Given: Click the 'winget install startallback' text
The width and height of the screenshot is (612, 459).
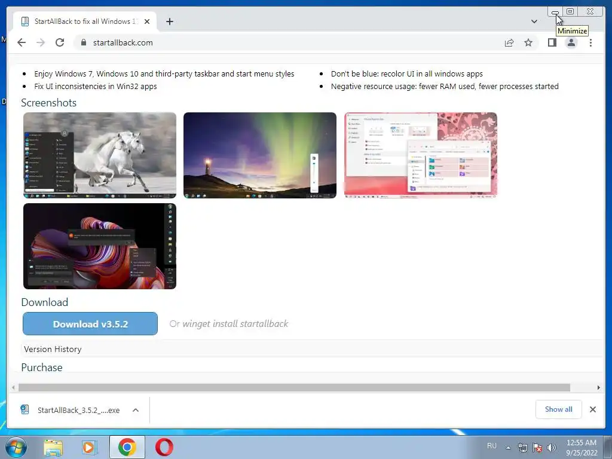Looking at the screenshot, I should [x=235, y=324].
